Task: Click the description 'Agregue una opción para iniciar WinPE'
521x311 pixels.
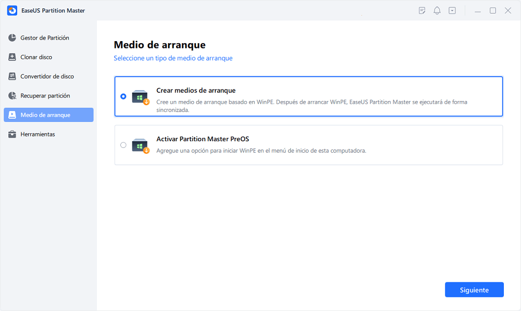Action: coord(261,151)
